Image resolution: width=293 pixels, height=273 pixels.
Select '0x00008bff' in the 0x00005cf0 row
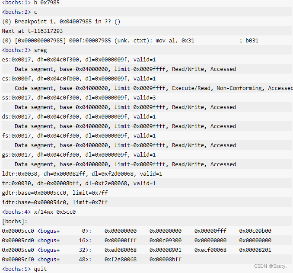pyautogui.click(x=166, y=260)
